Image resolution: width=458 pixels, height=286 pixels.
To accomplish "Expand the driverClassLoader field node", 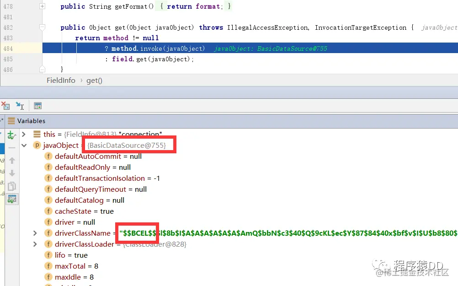I will coord(35,244).
